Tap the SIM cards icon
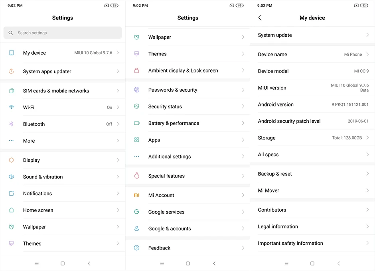The width and height of the screenshot is (375, 271). pos(12,91)
